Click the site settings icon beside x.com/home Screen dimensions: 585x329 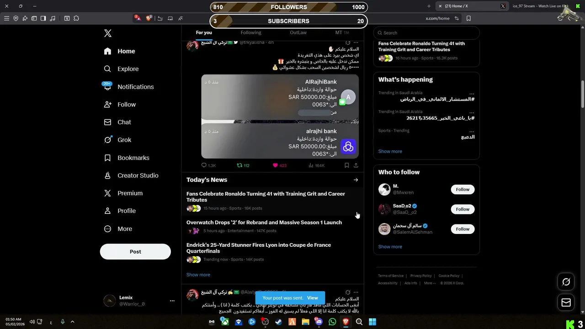457,18
